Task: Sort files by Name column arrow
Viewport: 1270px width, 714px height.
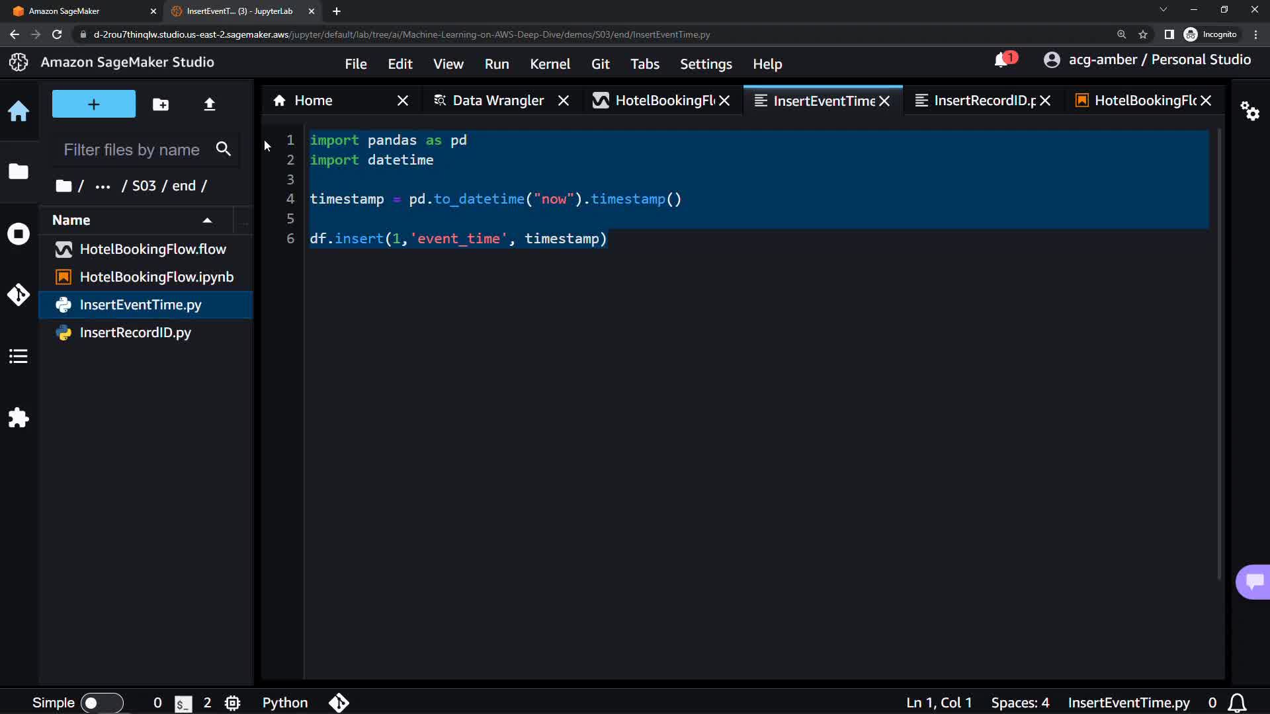Action: (x=207, y=221)
